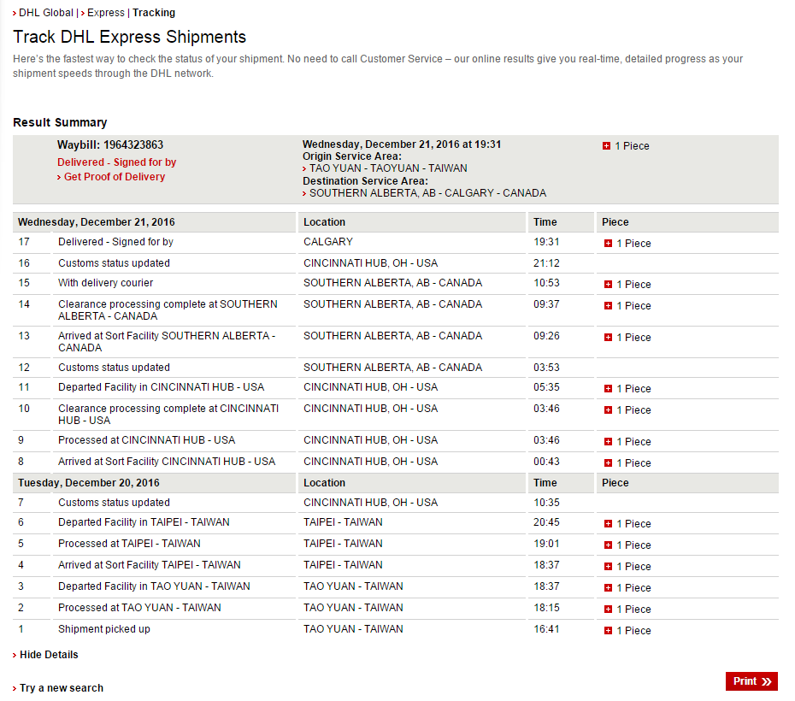Click With delivery courier text
The width and height of the screenshot is (795, 701).
click(x=105, y=283)
